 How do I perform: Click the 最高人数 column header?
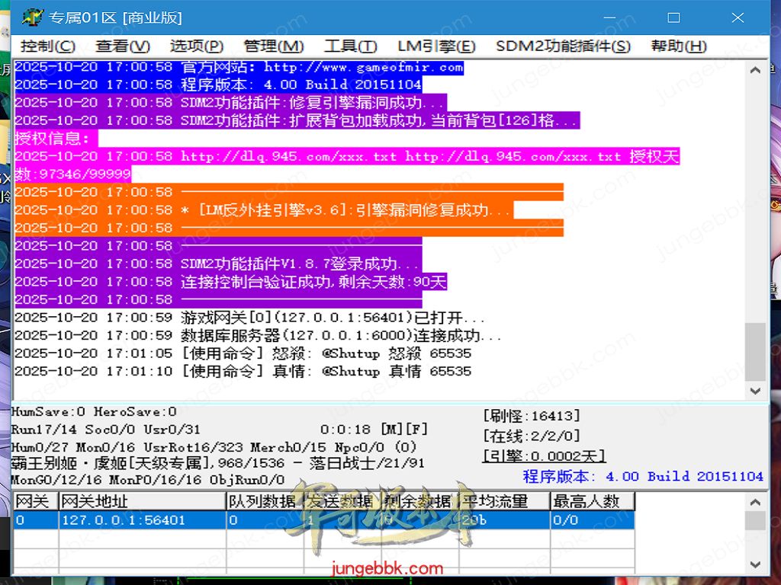click(x=592, y=501)
